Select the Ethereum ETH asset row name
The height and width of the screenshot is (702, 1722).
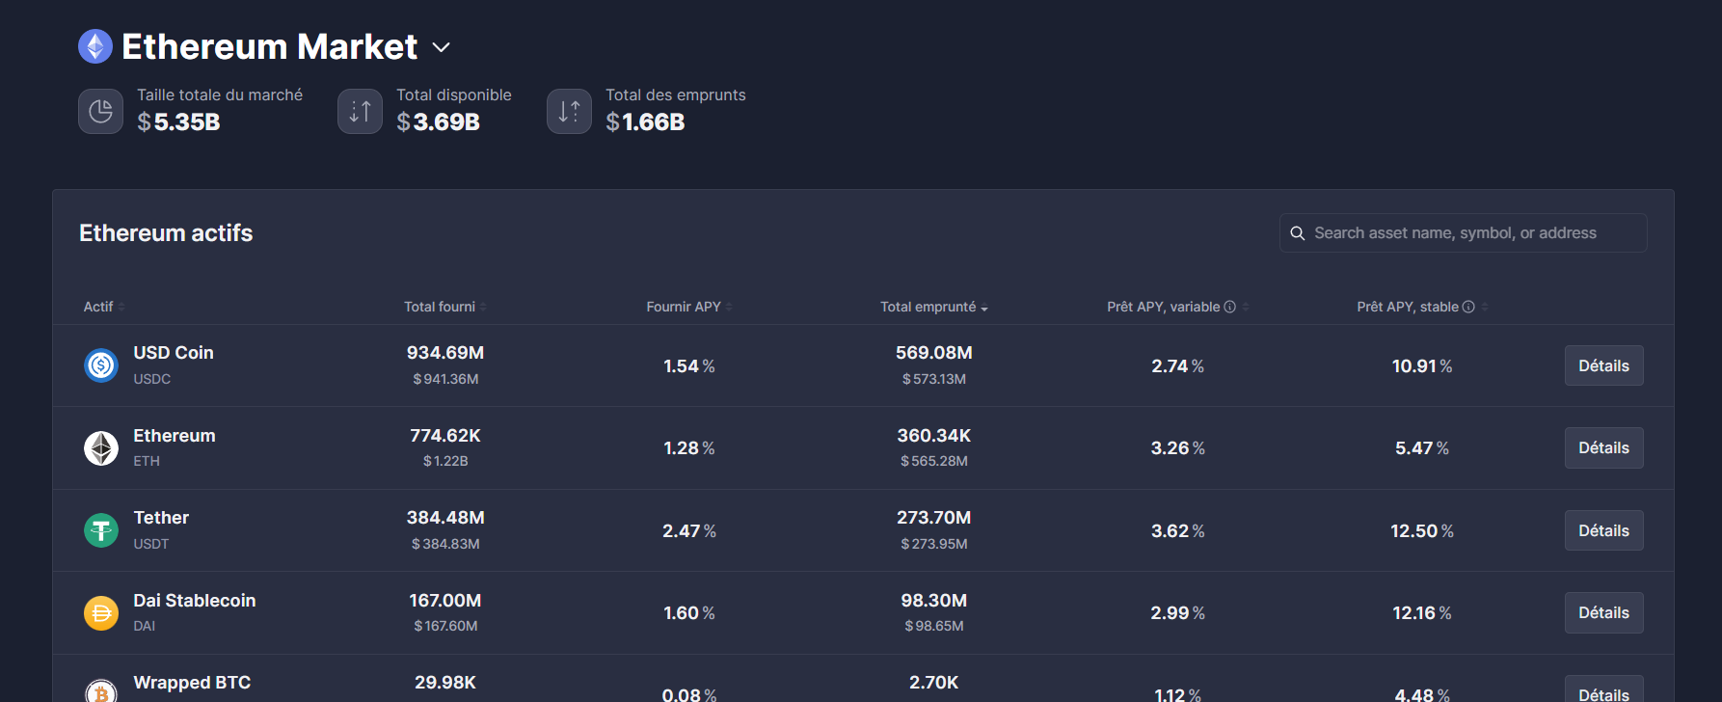point(175,436)
